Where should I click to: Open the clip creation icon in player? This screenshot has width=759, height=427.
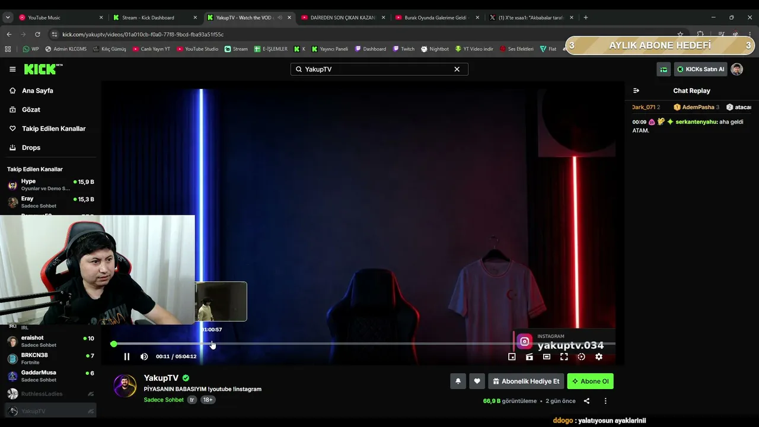coord(530,356)
